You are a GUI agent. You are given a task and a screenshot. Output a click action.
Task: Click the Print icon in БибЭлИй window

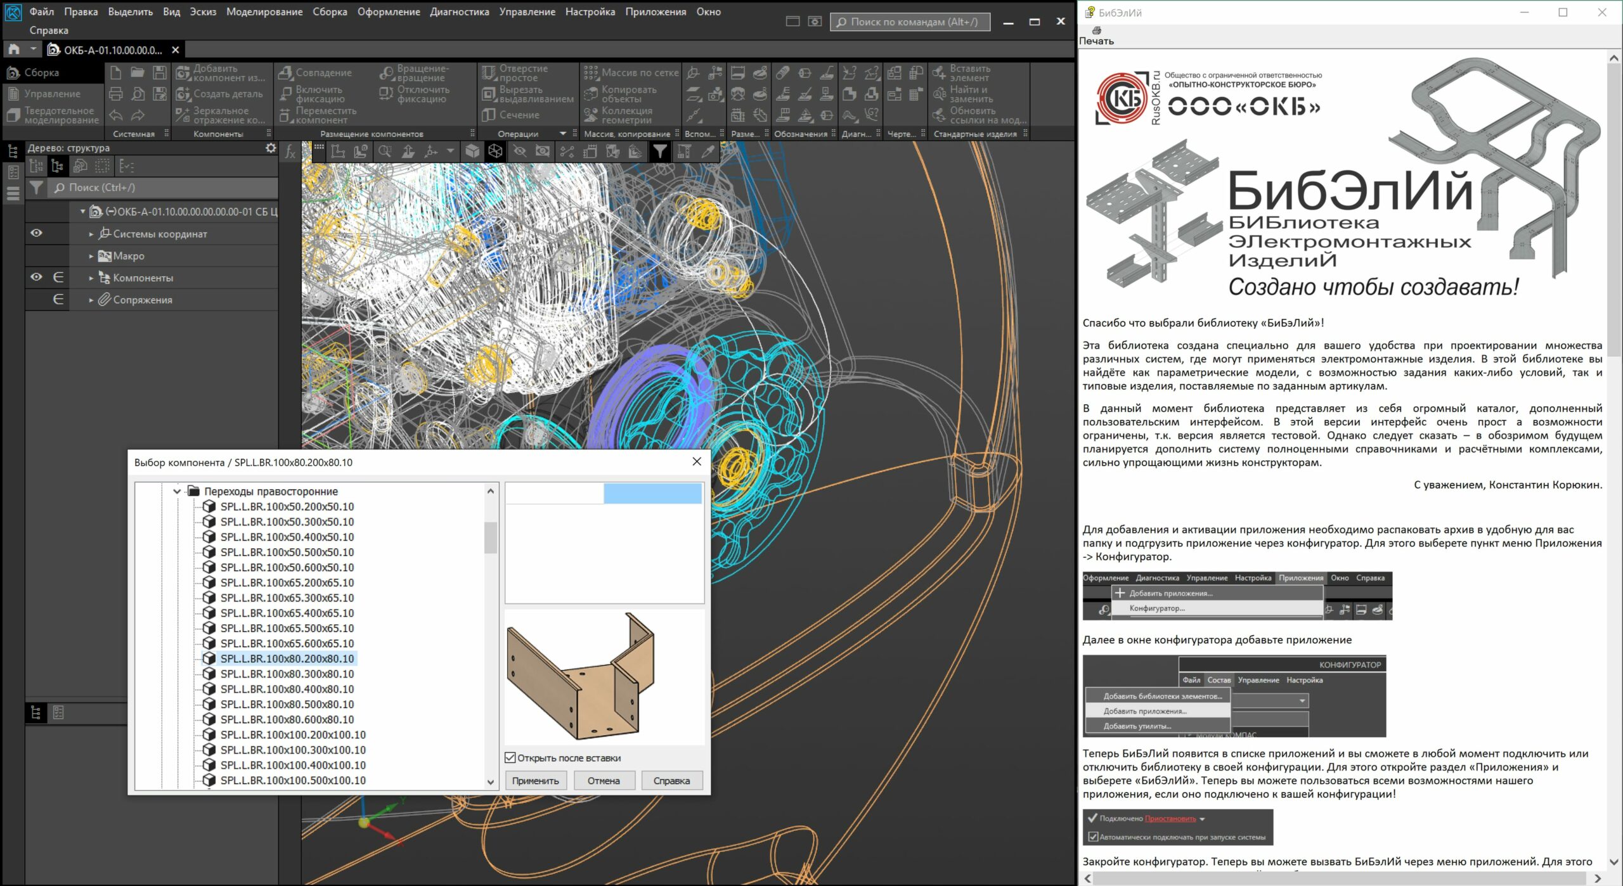[x=1096, y=30]
